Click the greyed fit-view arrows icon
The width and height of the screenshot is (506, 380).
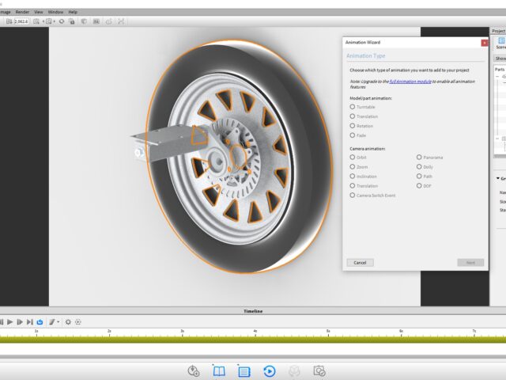[121, 21]
